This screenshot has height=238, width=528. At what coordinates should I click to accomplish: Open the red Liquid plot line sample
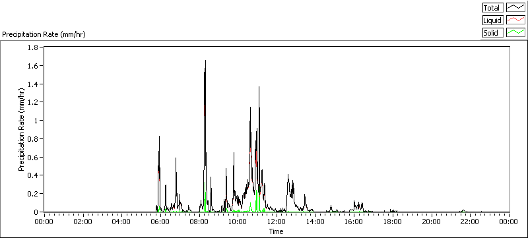pos(515,20)
